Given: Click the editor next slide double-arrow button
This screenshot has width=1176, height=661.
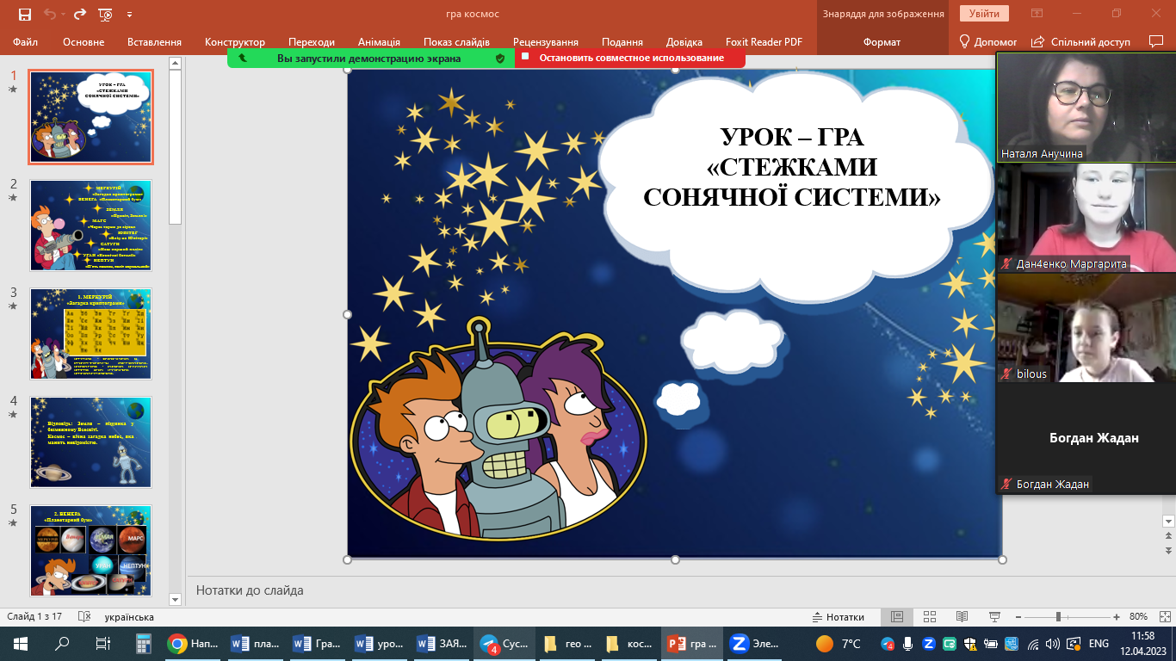Looking at the screenshot, I should click(x=1168, y=550).
